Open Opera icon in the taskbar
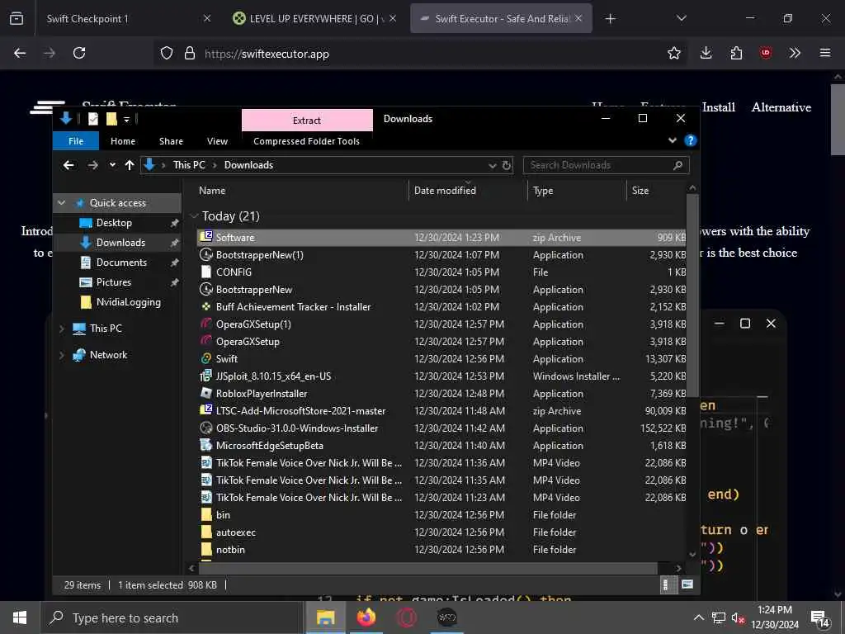 [407, 617]
